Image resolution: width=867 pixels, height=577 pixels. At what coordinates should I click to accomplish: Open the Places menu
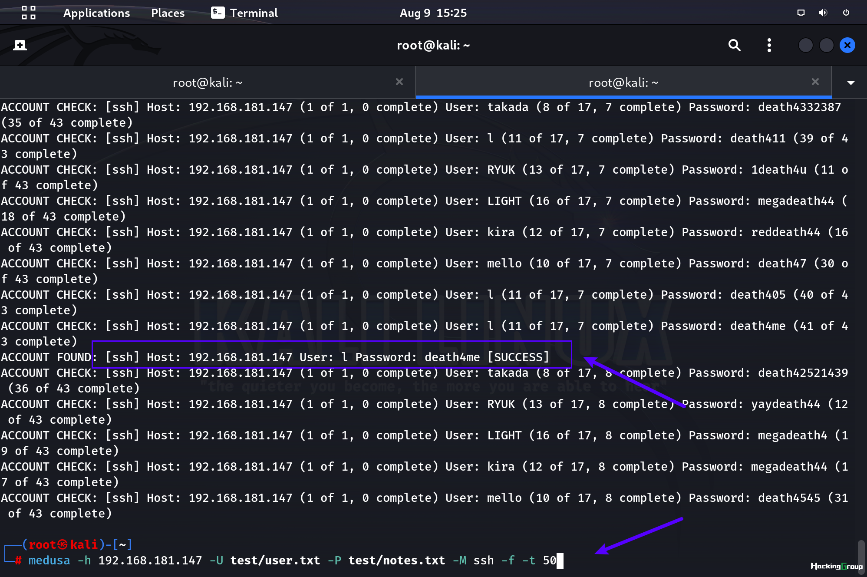[168, 13]
